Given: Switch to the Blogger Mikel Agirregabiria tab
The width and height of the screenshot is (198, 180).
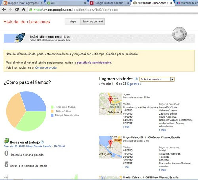Looking at the screenshot, I should [x=23, y=3].
